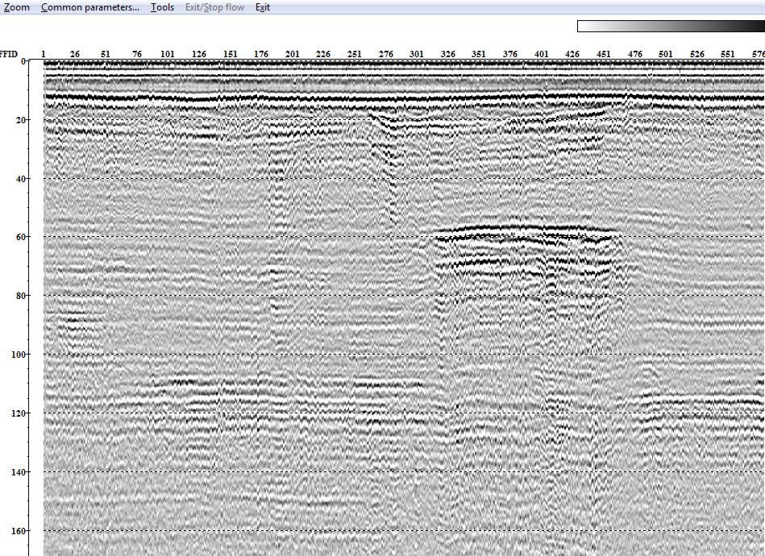Click time axis label 120
Screen dimensions: 765x556
tap(18, 413)
